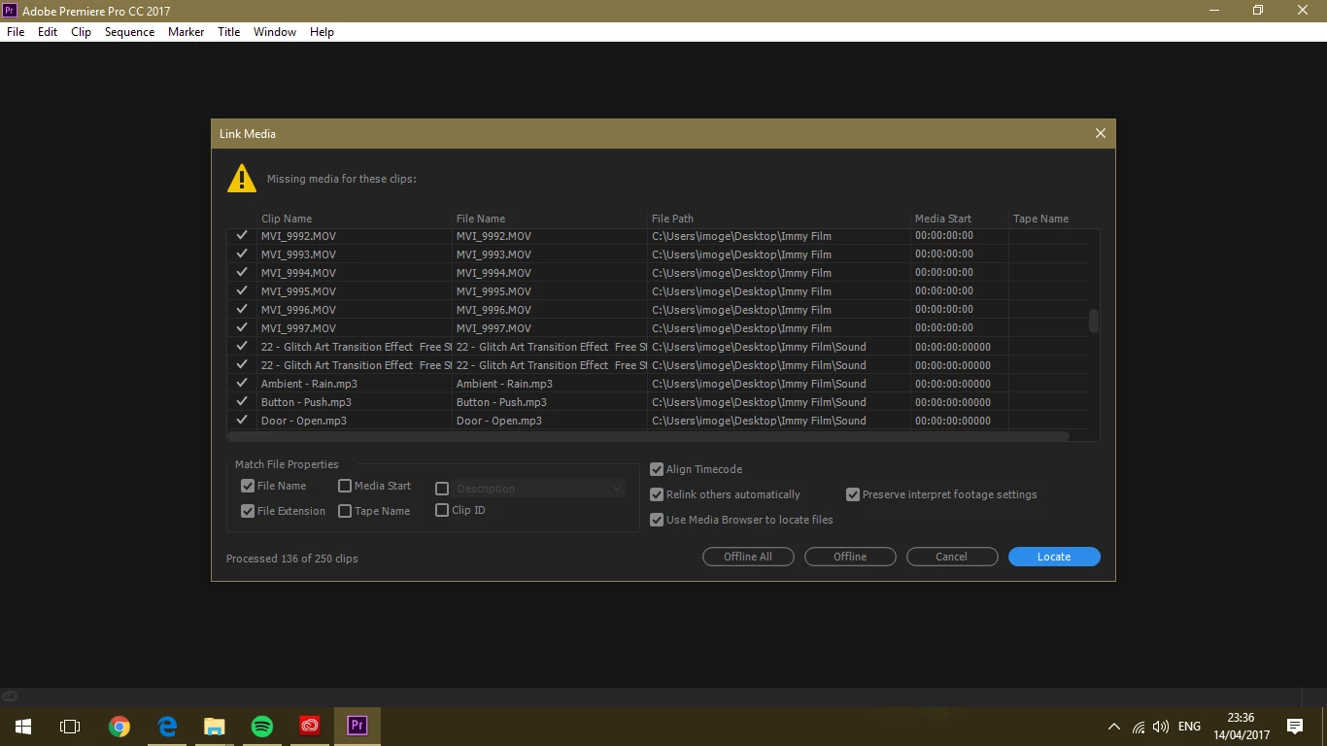The height and width of the screenshot is (746, 1327).
Task: Open the Wi-Fi network tray icon
Action: (1139, 727)
